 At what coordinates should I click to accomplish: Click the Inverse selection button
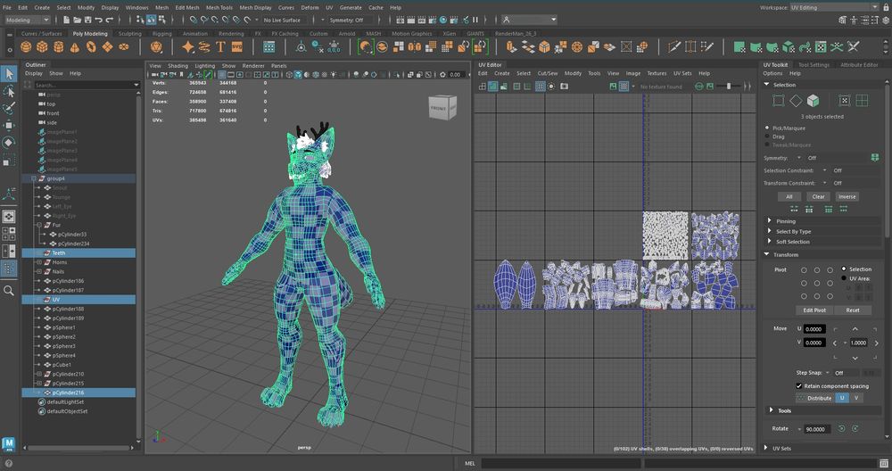(x=847, y=197)
